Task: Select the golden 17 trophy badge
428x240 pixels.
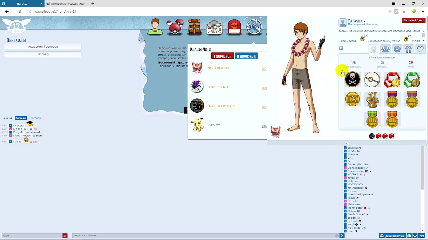Action: 372,100
